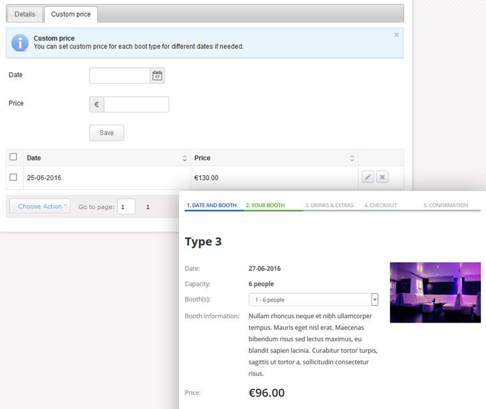Click the Go to page number field
The width and height of the screenshot is (486, 409).
pyautogui.click(x=126, y=206)
